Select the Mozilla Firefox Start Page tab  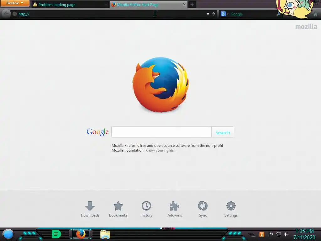[x=149, y=4]
